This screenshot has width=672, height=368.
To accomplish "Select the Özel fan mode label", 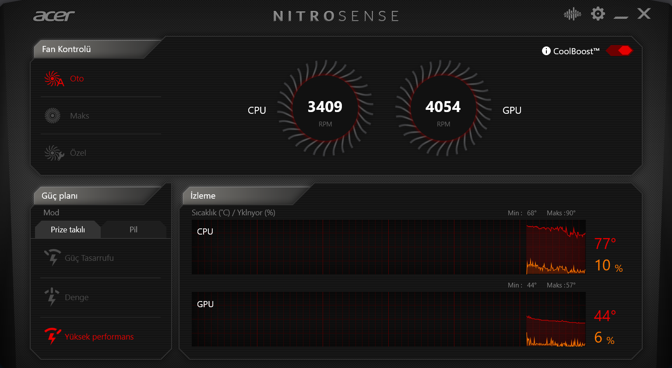I will [x=78, y=153].
